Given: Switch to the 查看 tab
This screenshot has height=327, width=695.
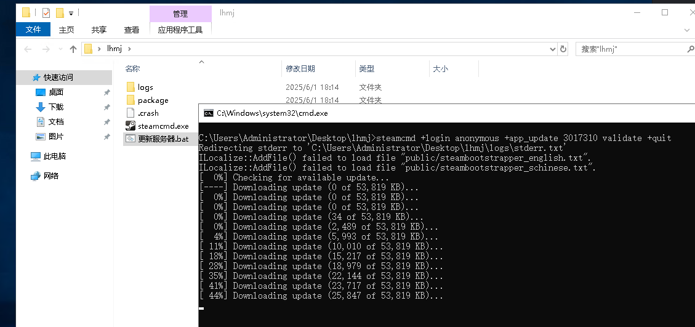Looking at the screenshot, I should (x=132, y=30).
